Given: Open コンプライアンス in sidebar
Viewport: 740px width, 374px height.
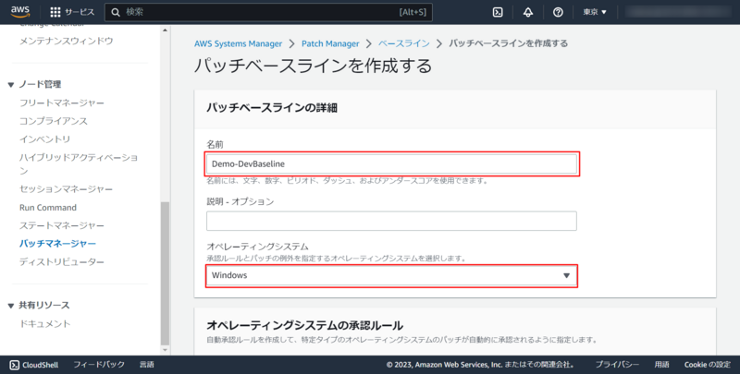Looking at the screenshot, I should (x=54, y=121).
